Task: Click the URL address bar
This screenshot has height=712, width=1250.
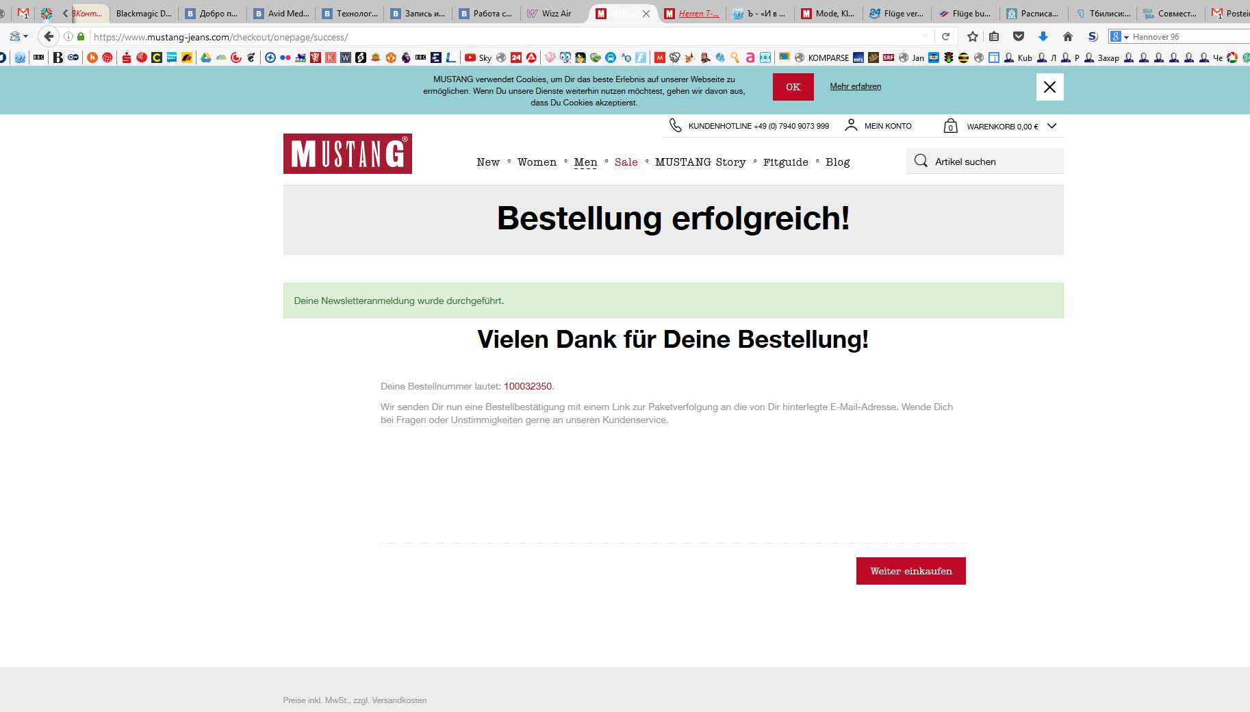Action: tap(507, 36)
